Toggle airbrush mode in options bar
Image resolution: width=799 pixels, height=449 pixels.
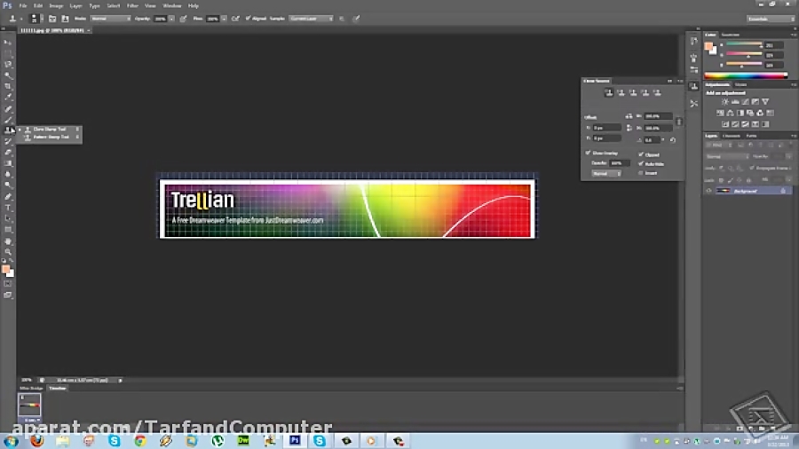pyautogui.click(x=235, y=19)
